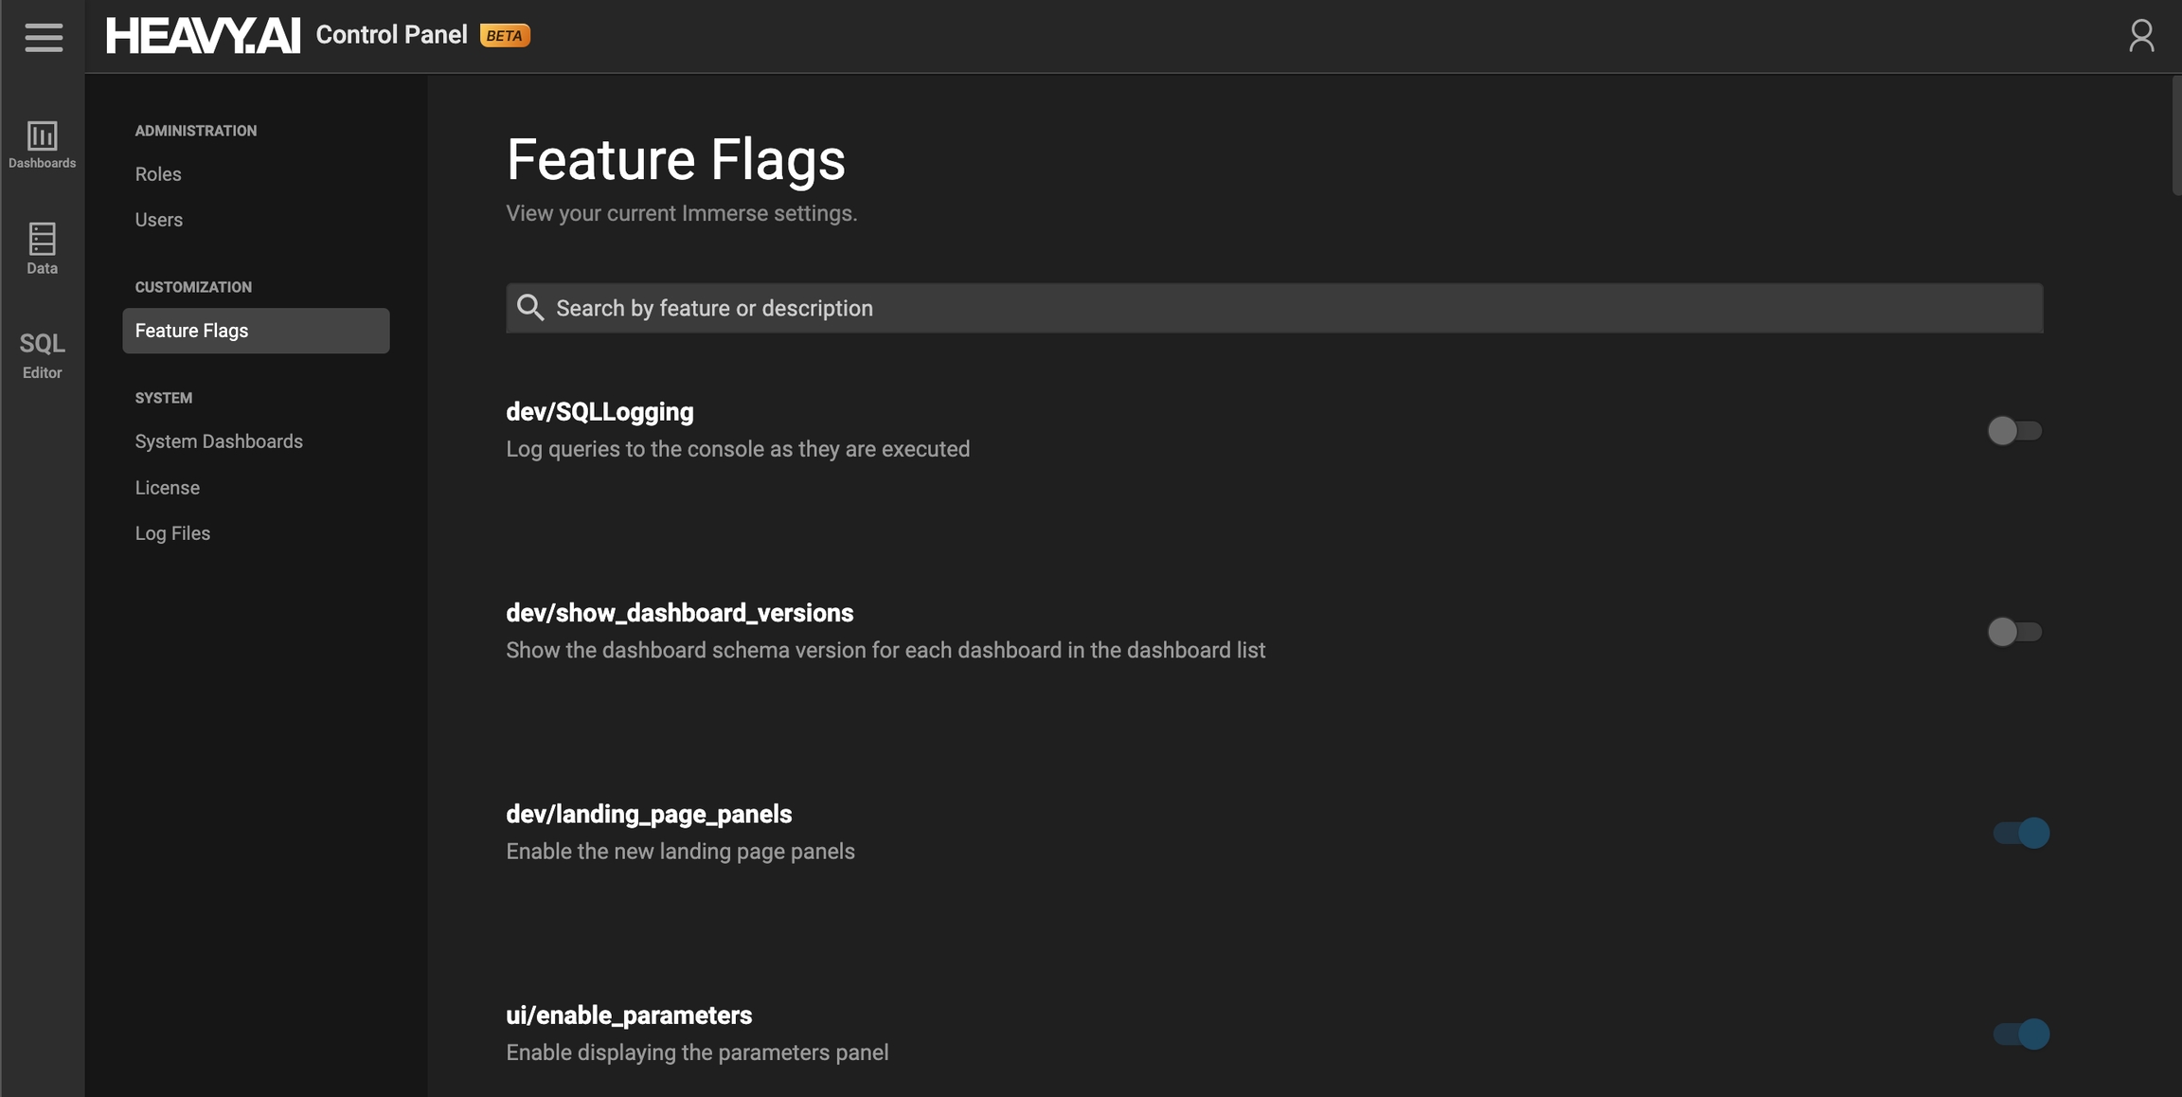Click the BETA badge

(x=505, y=36)
